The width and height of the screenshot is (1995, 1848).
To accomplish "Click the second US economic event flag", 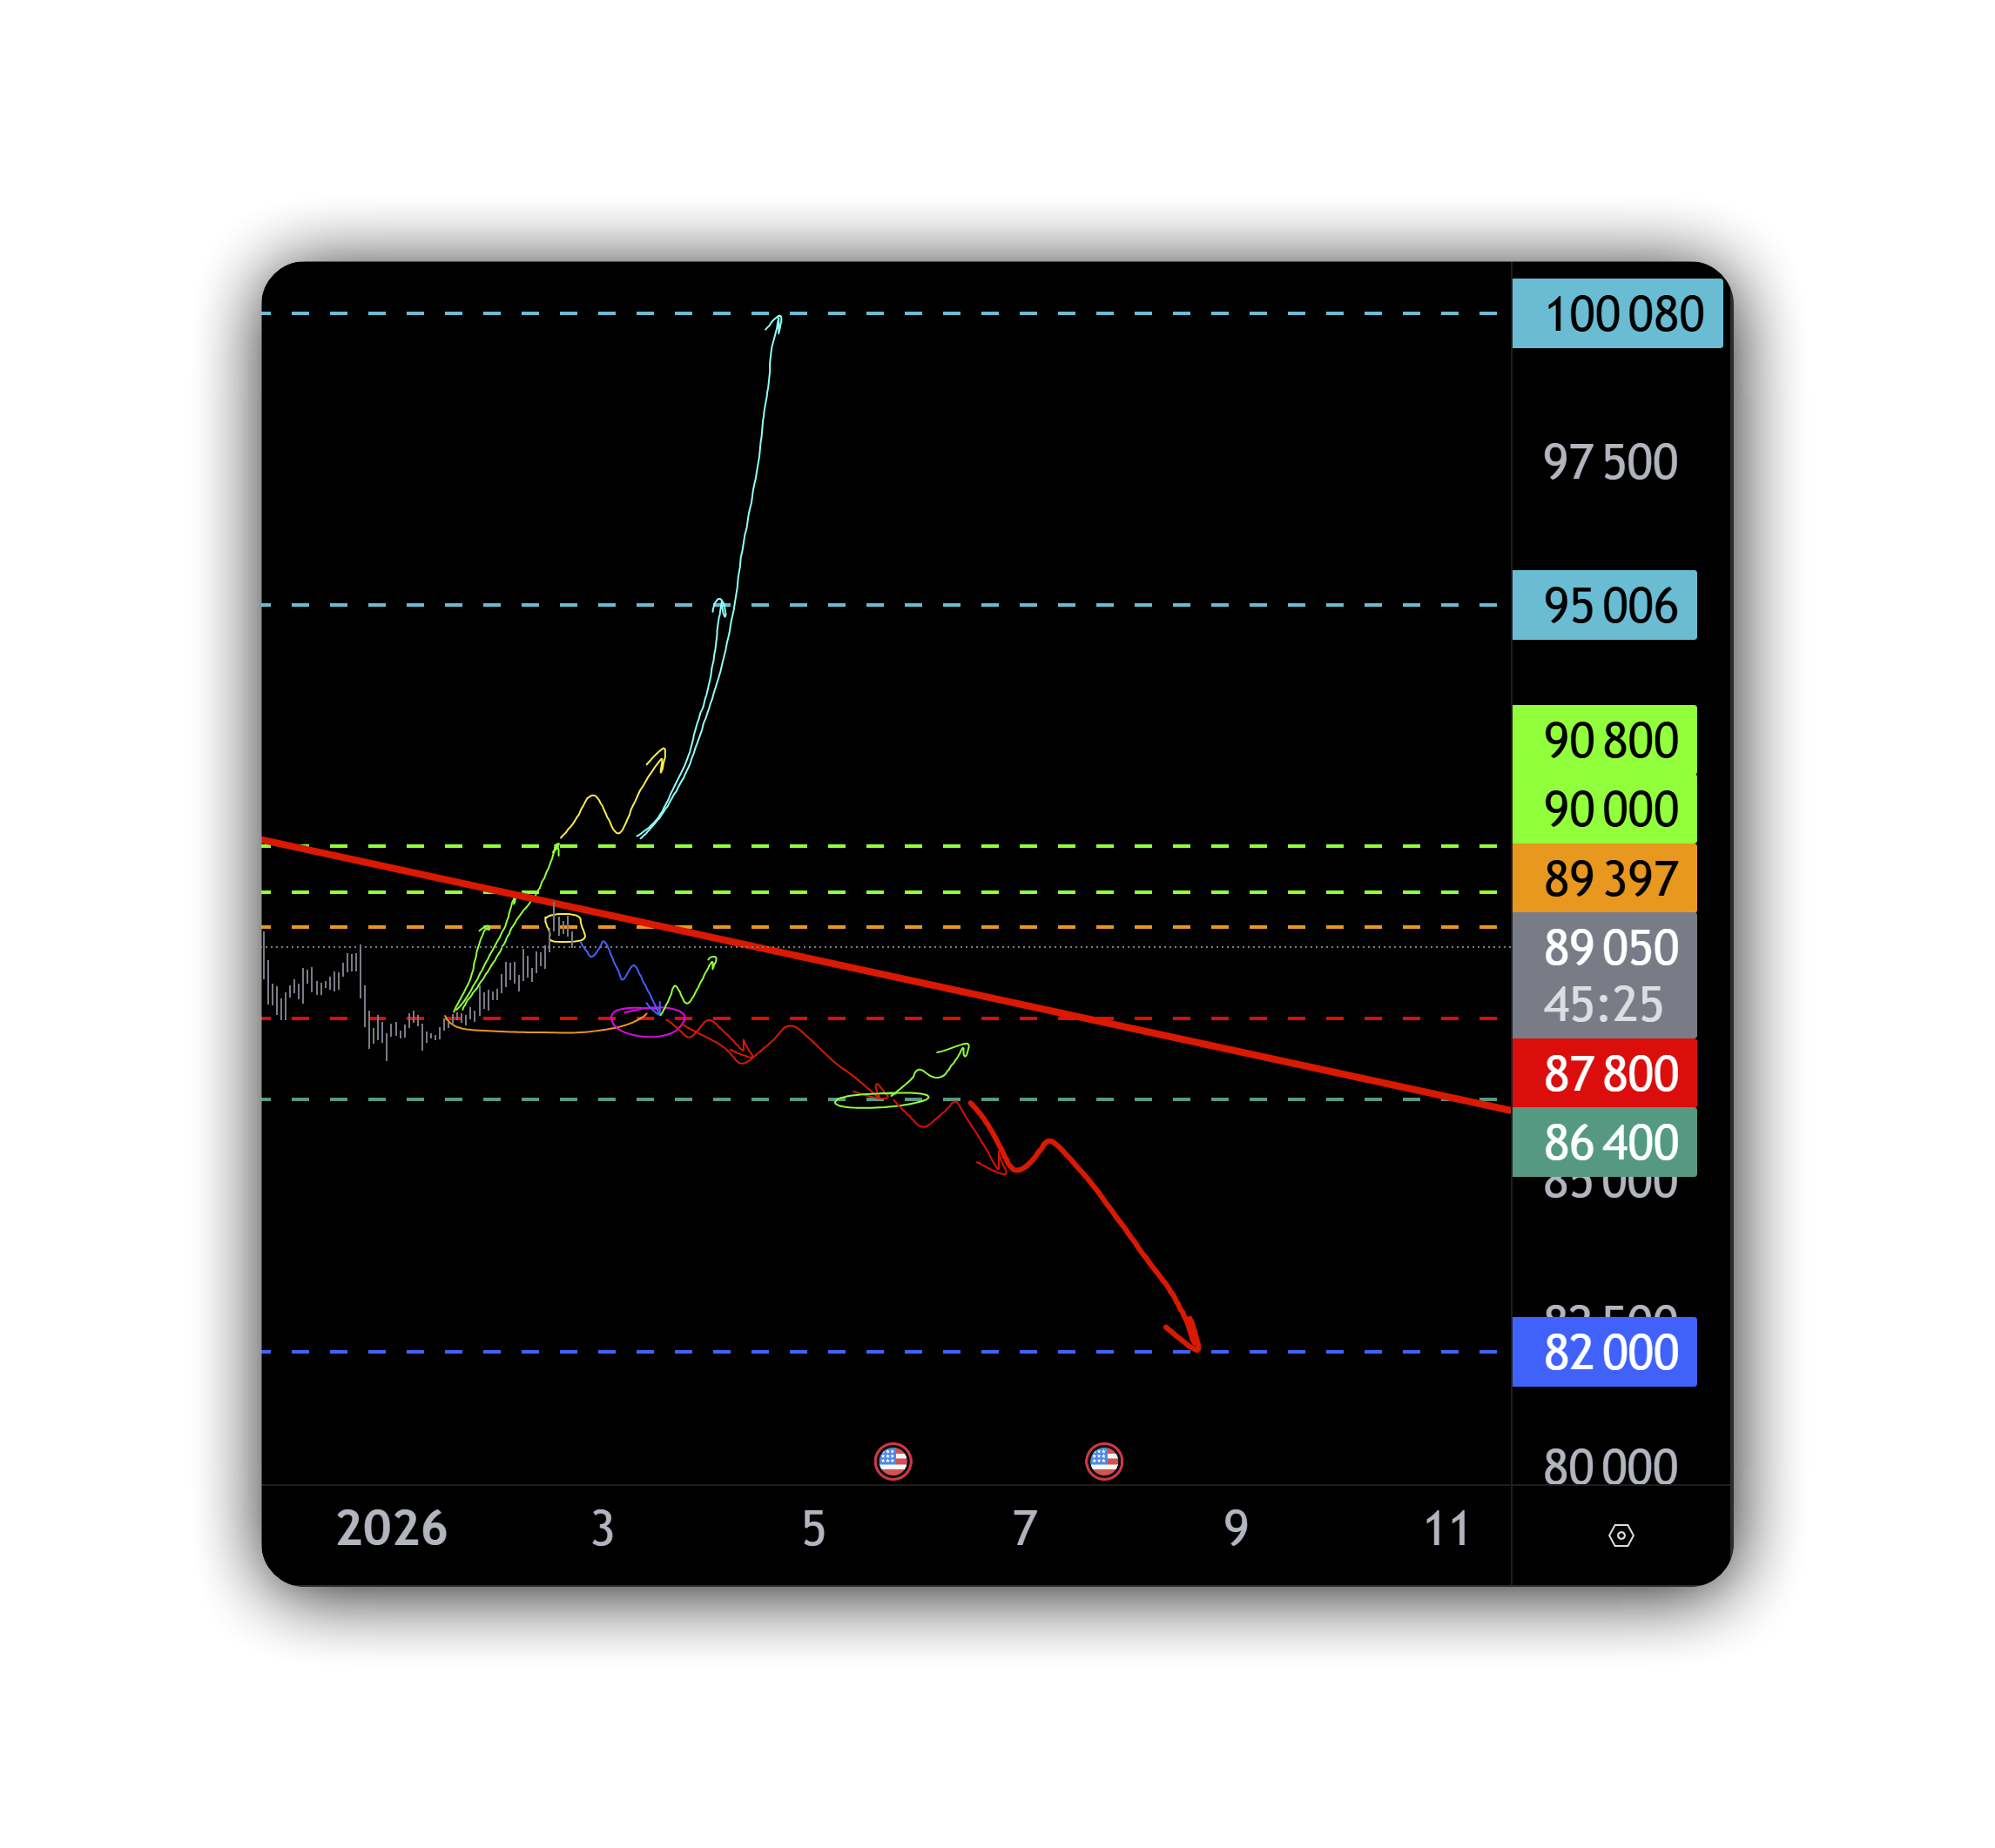I will pos(1103,1461).
